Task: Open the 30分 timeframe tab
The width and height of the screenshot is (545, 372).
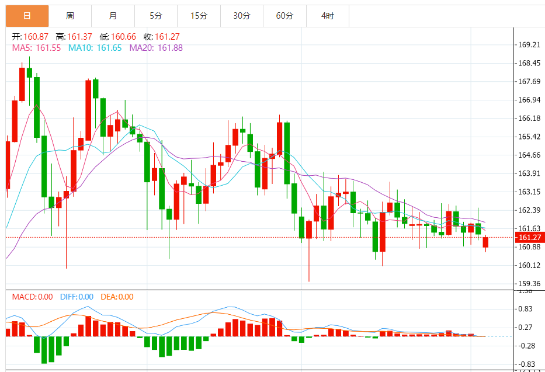Action: [242, 16]
